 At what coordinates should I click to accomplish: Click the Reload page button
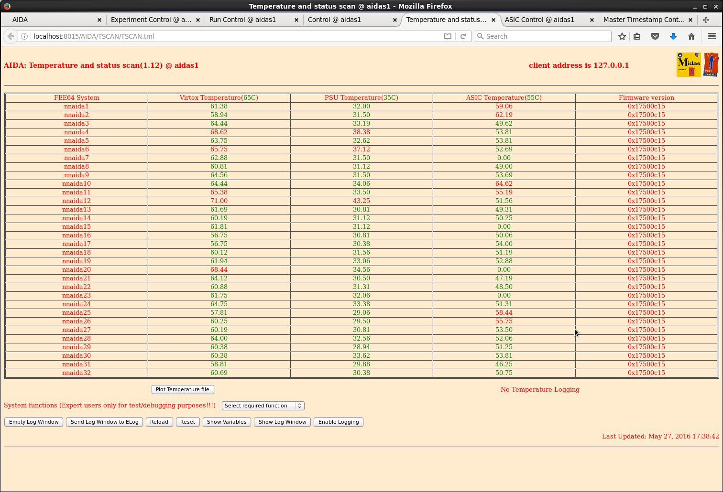(159, 422)
